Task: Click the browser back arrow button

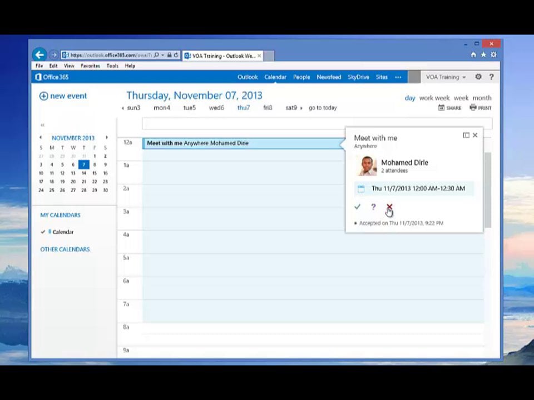Action: pos(39,55)
